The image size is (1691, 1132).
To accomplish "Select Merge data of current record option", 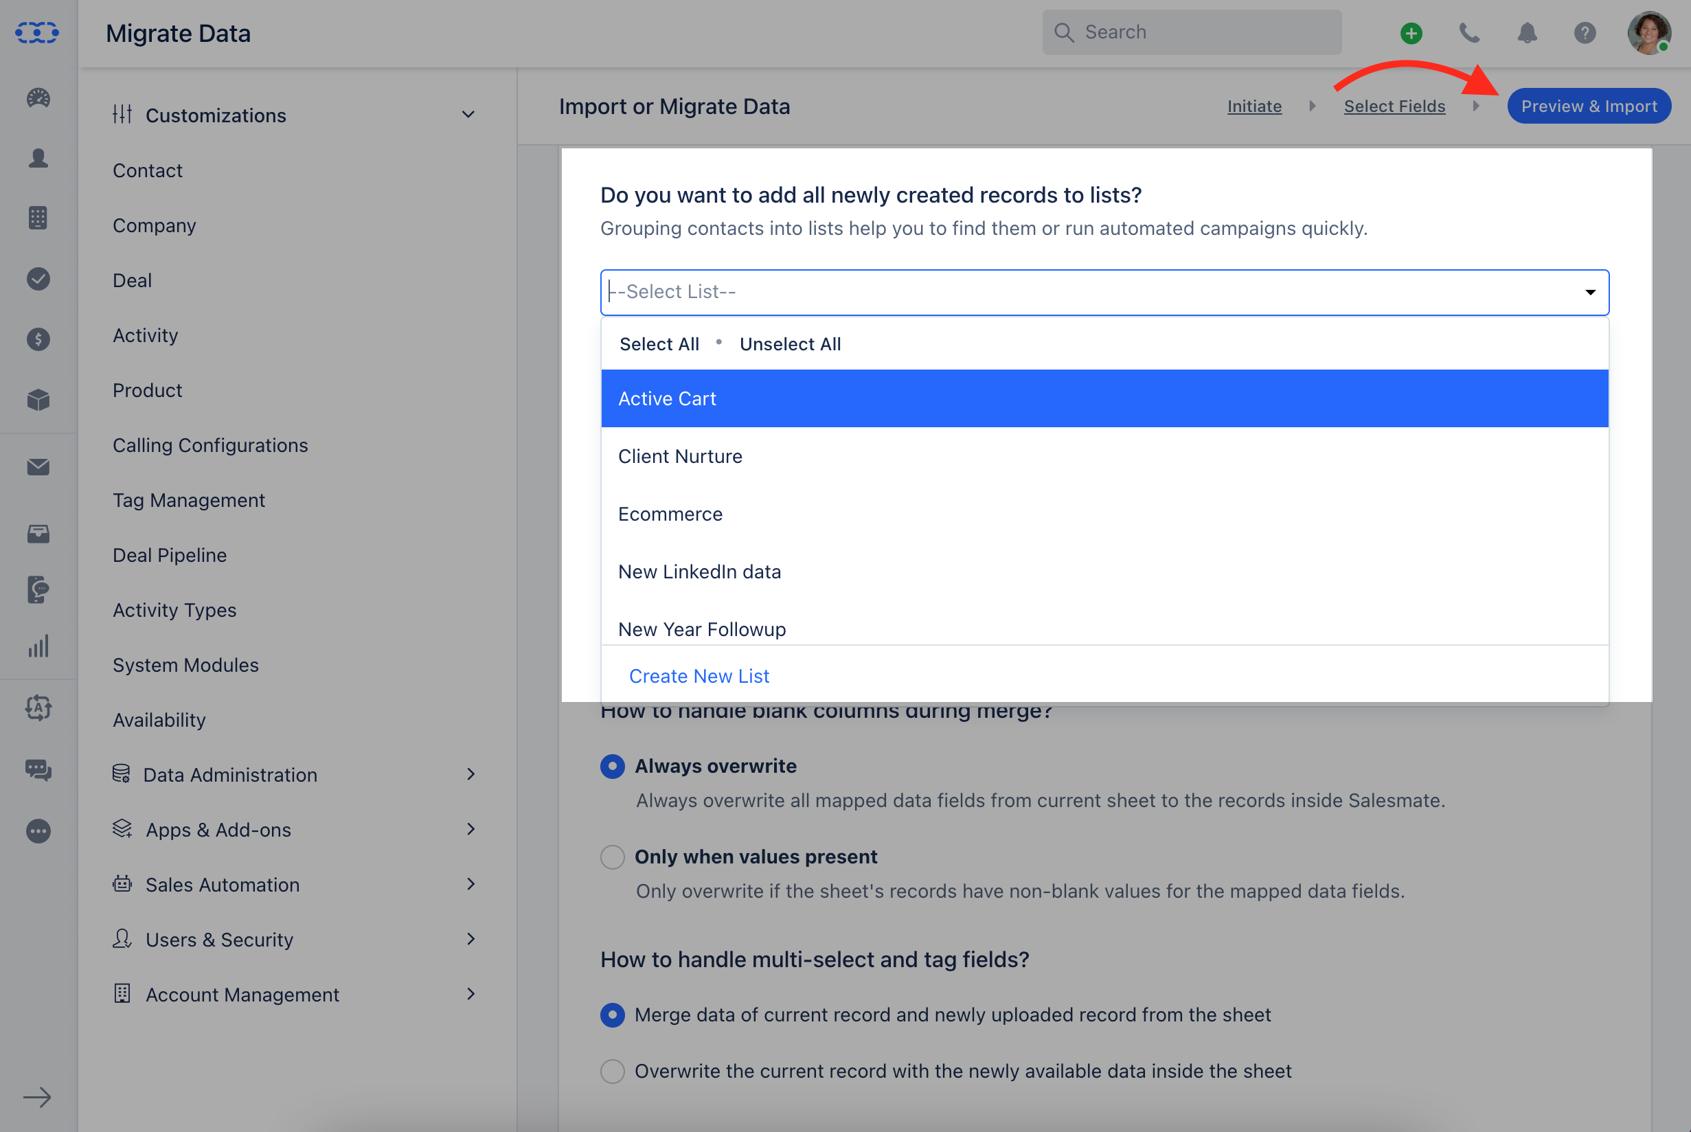I will [613, 1015].
